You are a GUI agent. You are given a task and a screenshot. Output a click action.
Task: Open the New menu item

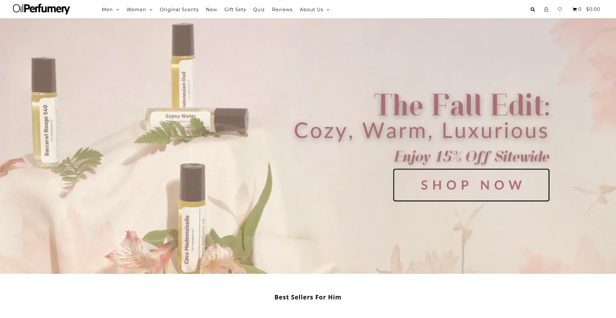[211, 10]
